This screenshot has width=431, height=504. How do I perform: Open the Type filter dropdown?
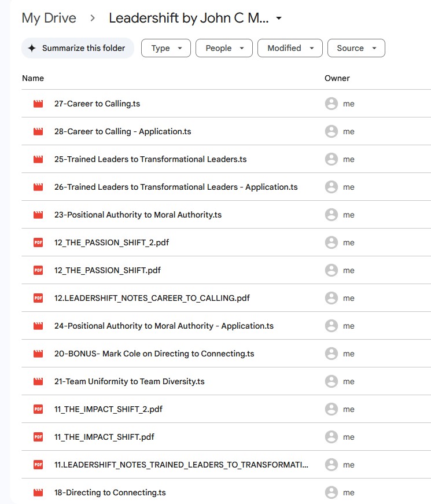(x=166, y=49)
